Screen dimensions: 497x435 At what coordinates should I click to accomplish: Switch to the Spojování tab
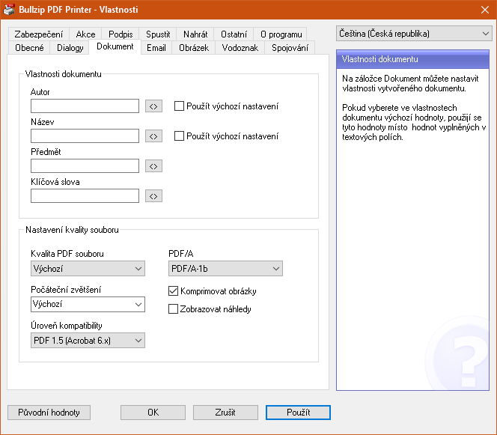(290, 48)
